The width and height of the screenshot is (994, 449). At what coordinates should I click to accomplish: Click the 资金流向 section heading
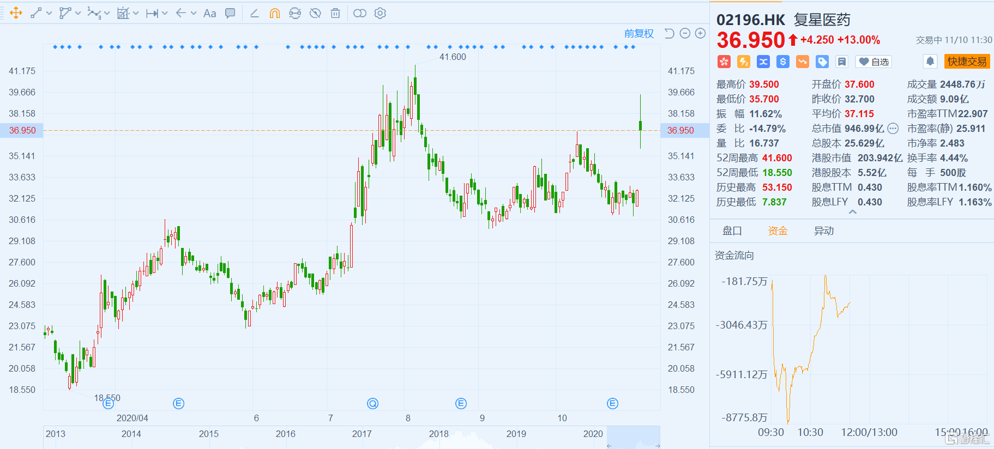tap(734, 256)
